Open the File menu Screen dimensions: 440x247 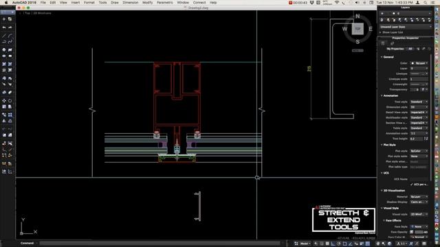click(43, 3)
